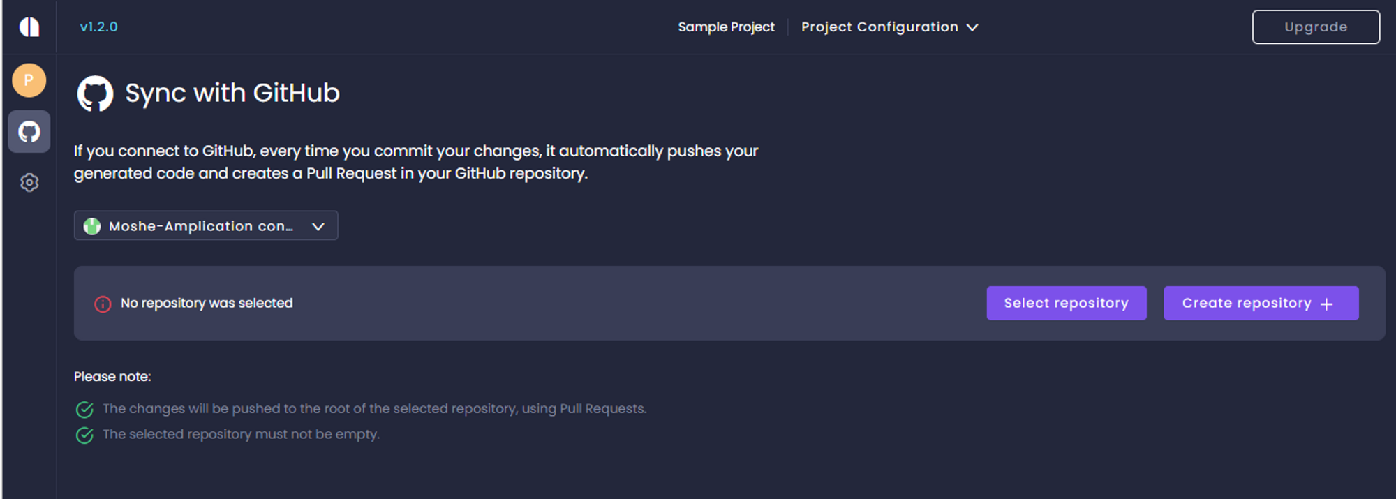Click the plus icon on Create repository
The width and height of the screenshot is (1396, 499).
[1327, 304]
